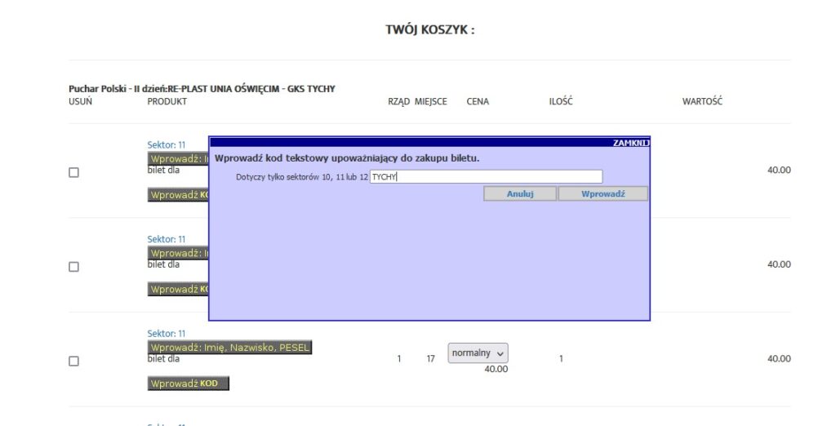
Task: Click the Wprowadź button in the dialog
Action: tap(603, 194)
